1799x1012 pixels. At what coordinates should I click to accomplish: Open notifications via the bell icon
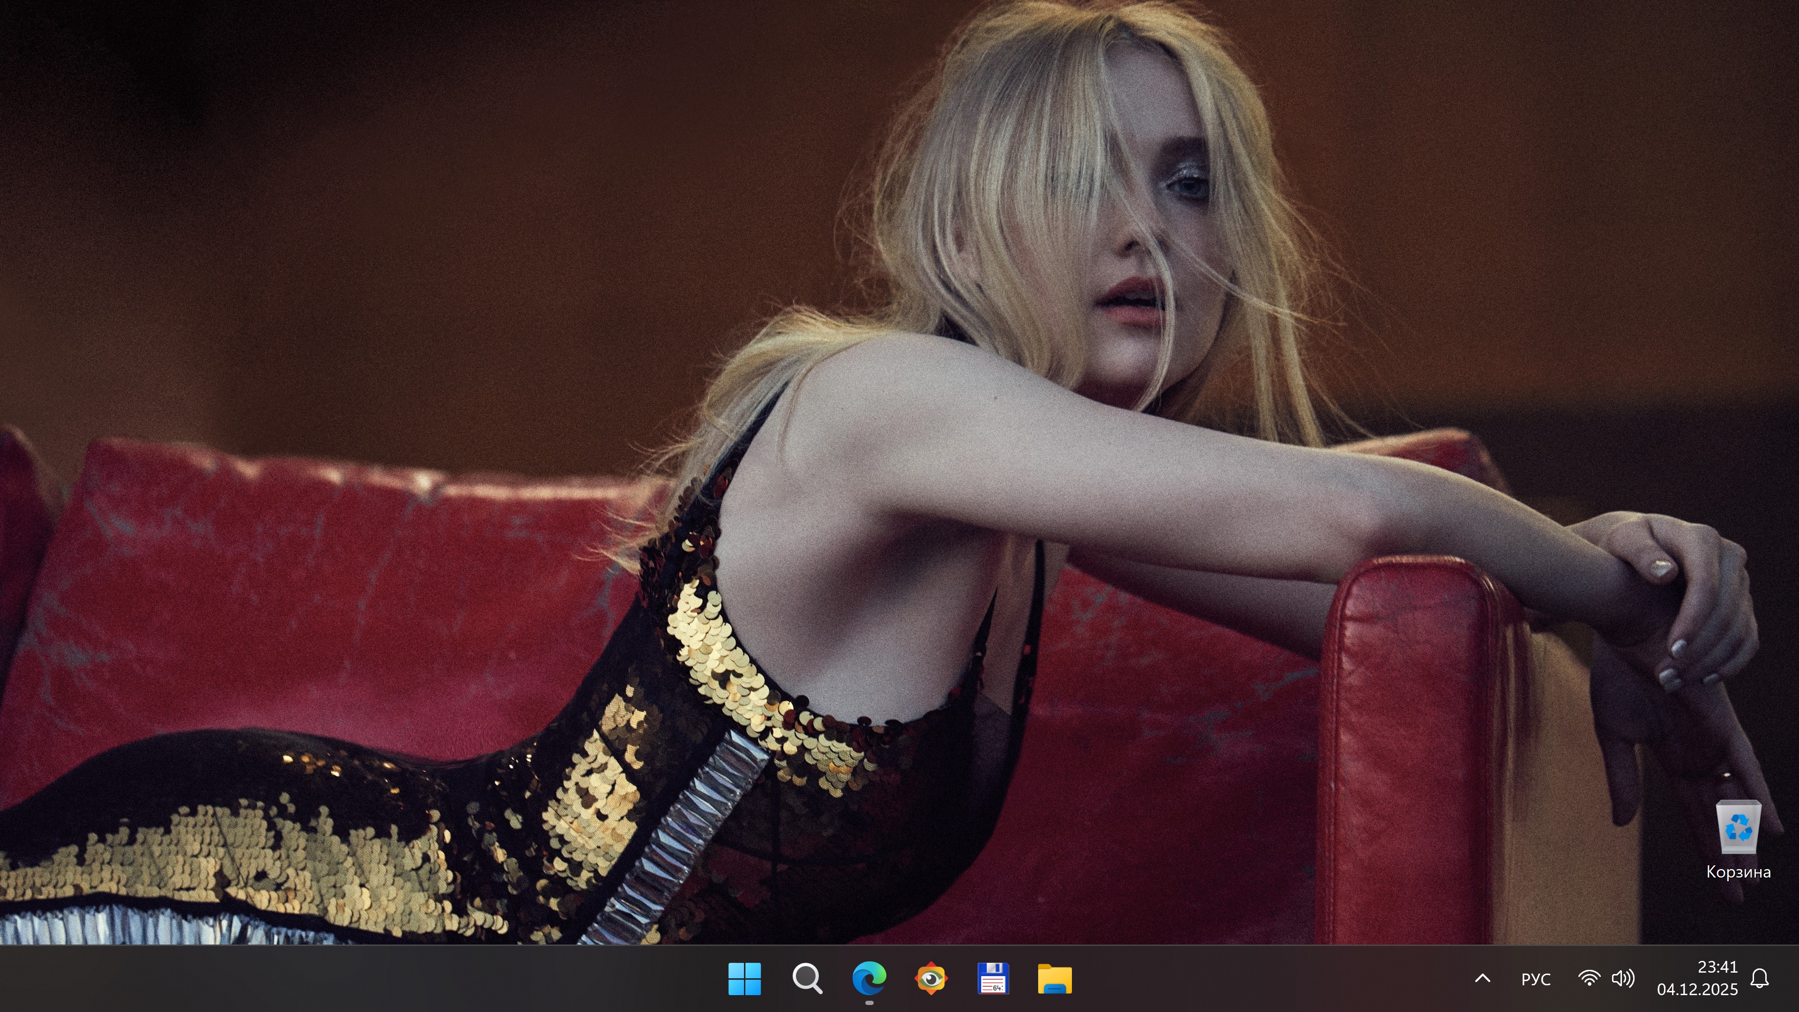pos(1759,978)
